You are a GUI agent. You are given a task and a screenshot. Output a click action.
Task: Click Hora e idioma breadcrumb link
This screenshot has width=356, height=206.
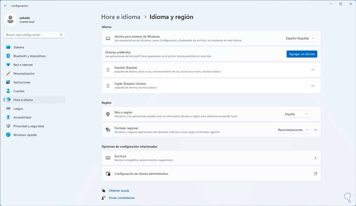point(121,17)
